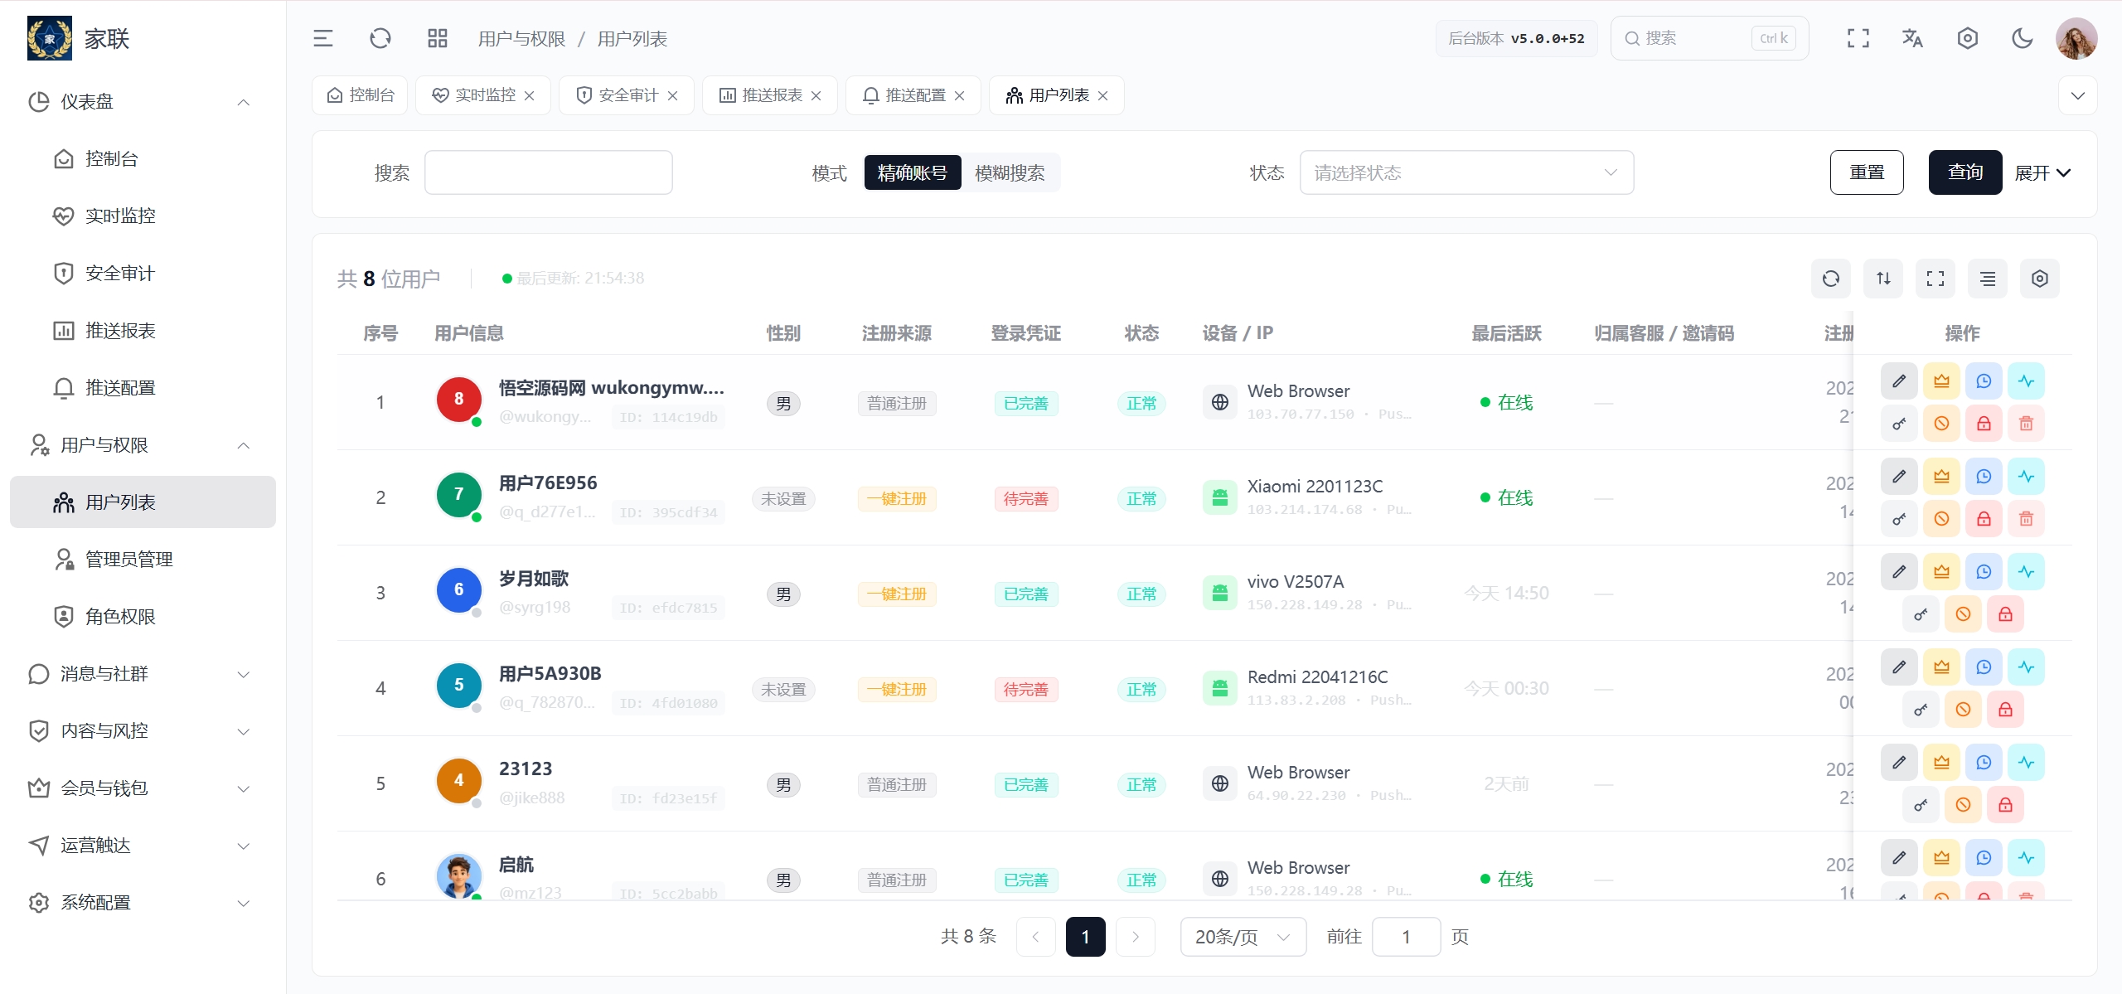This screenshot has width=2122, height=994.
Task: Switch to the 推送报表 tab
Action: 770,95
